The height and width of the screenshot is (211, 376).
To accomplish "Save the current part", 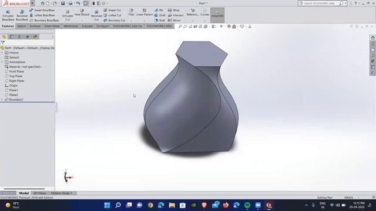I will point(63,4).
